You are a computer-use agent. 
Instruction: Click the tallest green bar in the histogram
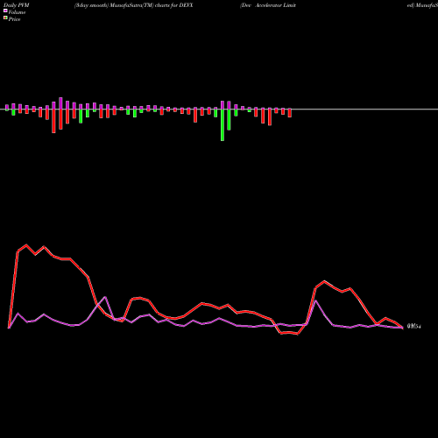pyautogui.click(x=223, y=125)
